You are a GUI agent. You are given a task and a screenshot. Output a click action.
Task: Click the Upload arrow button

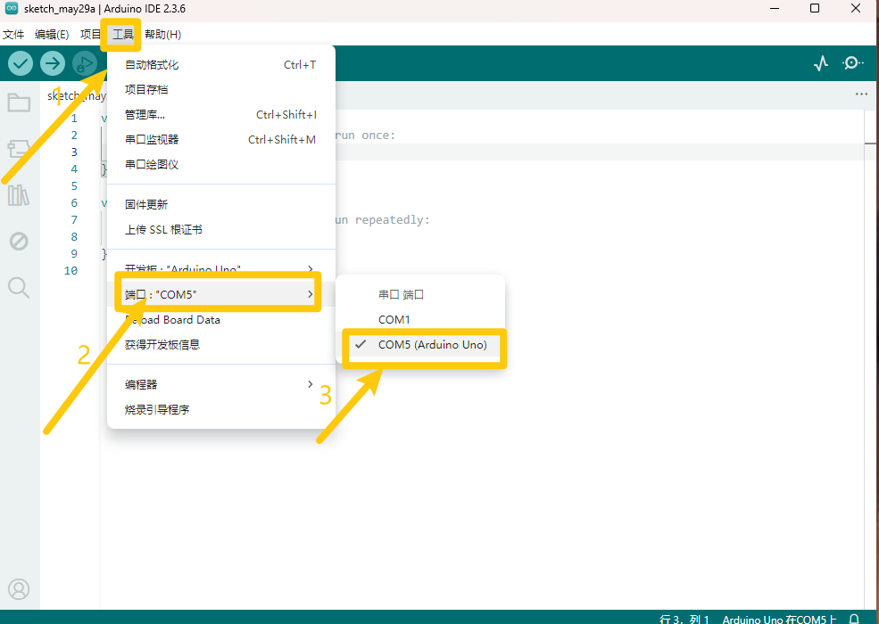[x=53, y=63]
